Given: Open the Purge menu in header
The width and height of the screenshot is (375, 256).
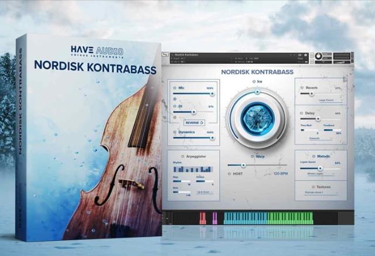Looking at the screenshot, I should coord(301,58).
